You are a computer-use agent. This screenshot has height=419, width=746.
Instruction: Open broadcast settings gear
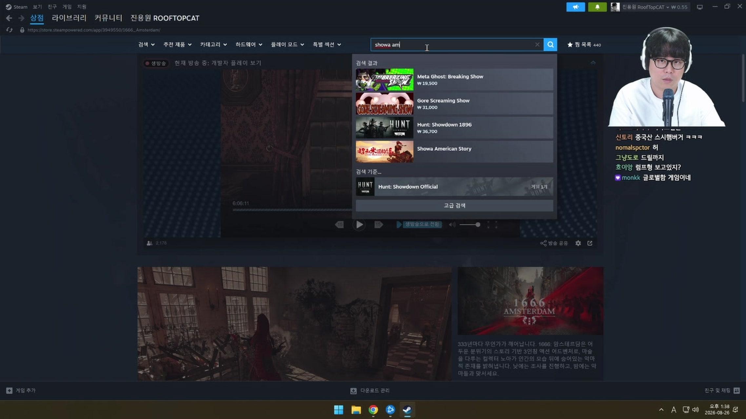[578, 243]
